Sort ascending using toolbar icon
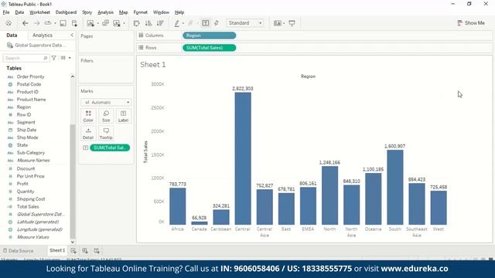Image resolution: width=495 pixels, height=278 pixels. click(x=148, y=23)
